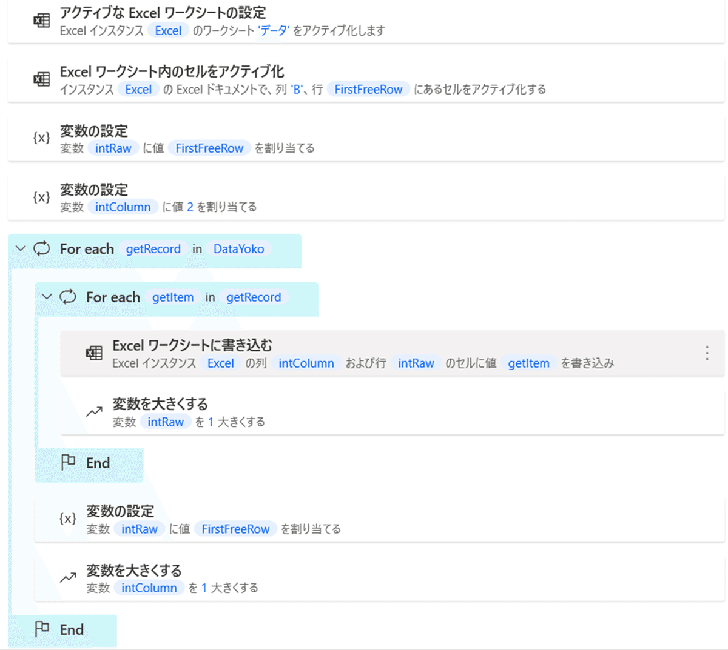The width and height of the screenshot is (728, 650).
Task: Click getRecord variable in outer For each header
Action: [153, 249]
